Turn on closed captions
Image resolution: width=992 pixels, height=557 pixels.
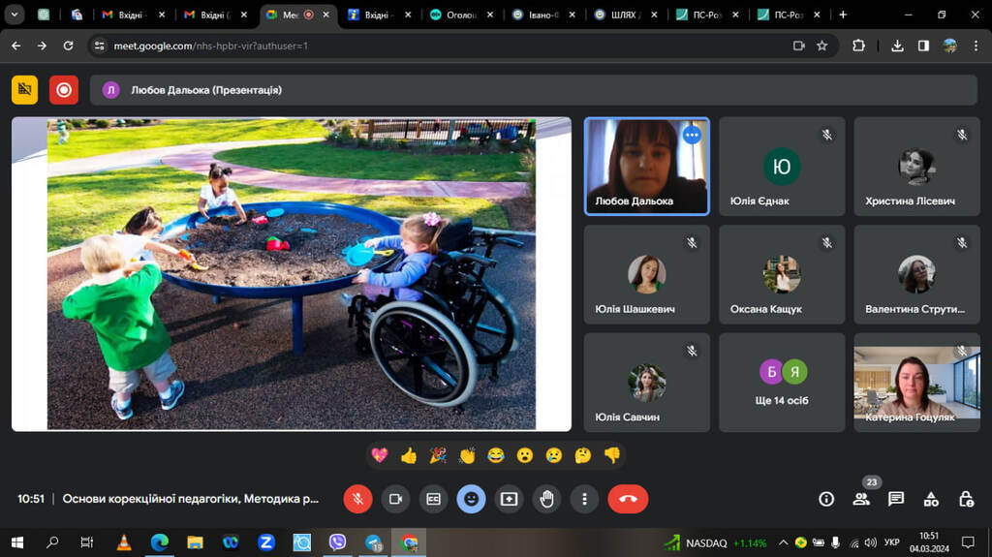point(433,499)
